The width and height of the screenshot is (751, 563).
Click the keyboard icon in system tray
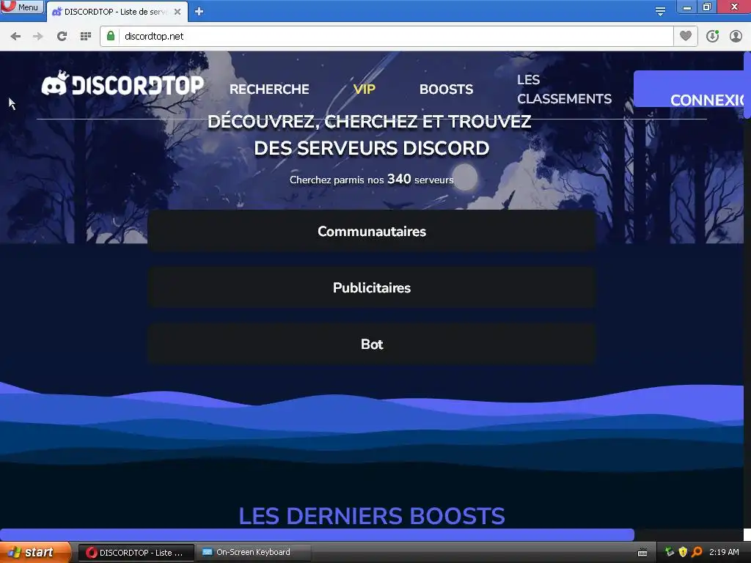tap(642, 553)
